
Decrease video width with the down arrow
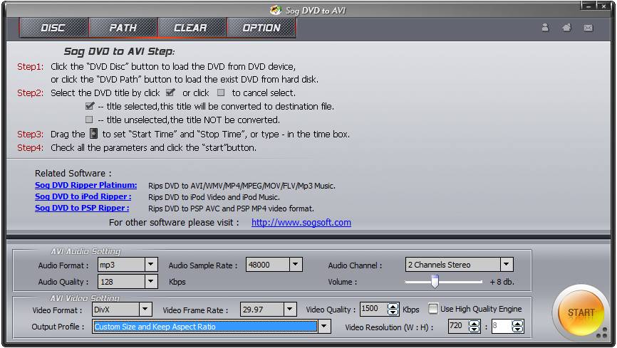click(475, 329)
